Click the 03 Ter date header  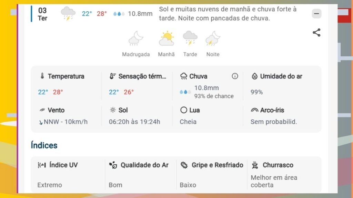tap(42, 14)
